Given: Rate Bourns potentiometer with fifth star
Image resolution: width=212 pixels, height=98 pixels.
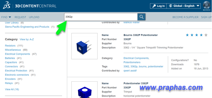Looking at the screenshot, I should [206, 35].
